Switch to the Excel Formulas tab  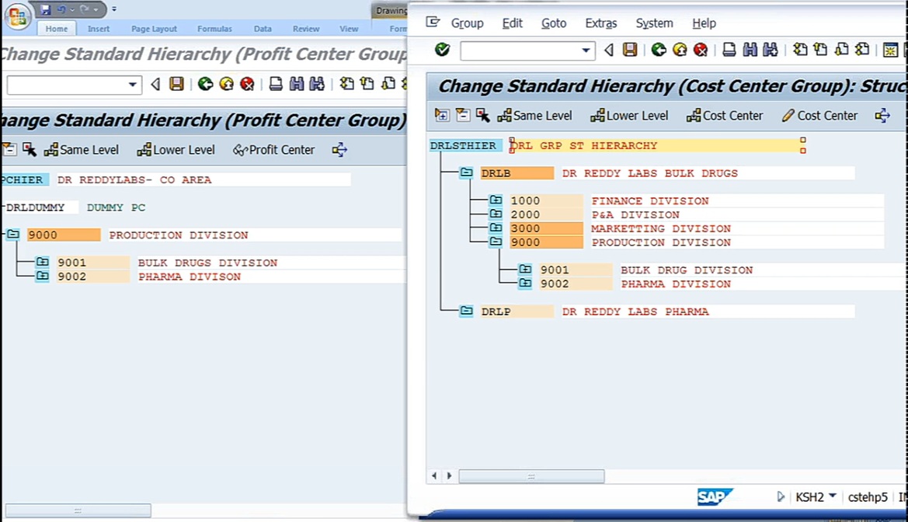click(x=214, y=29)
